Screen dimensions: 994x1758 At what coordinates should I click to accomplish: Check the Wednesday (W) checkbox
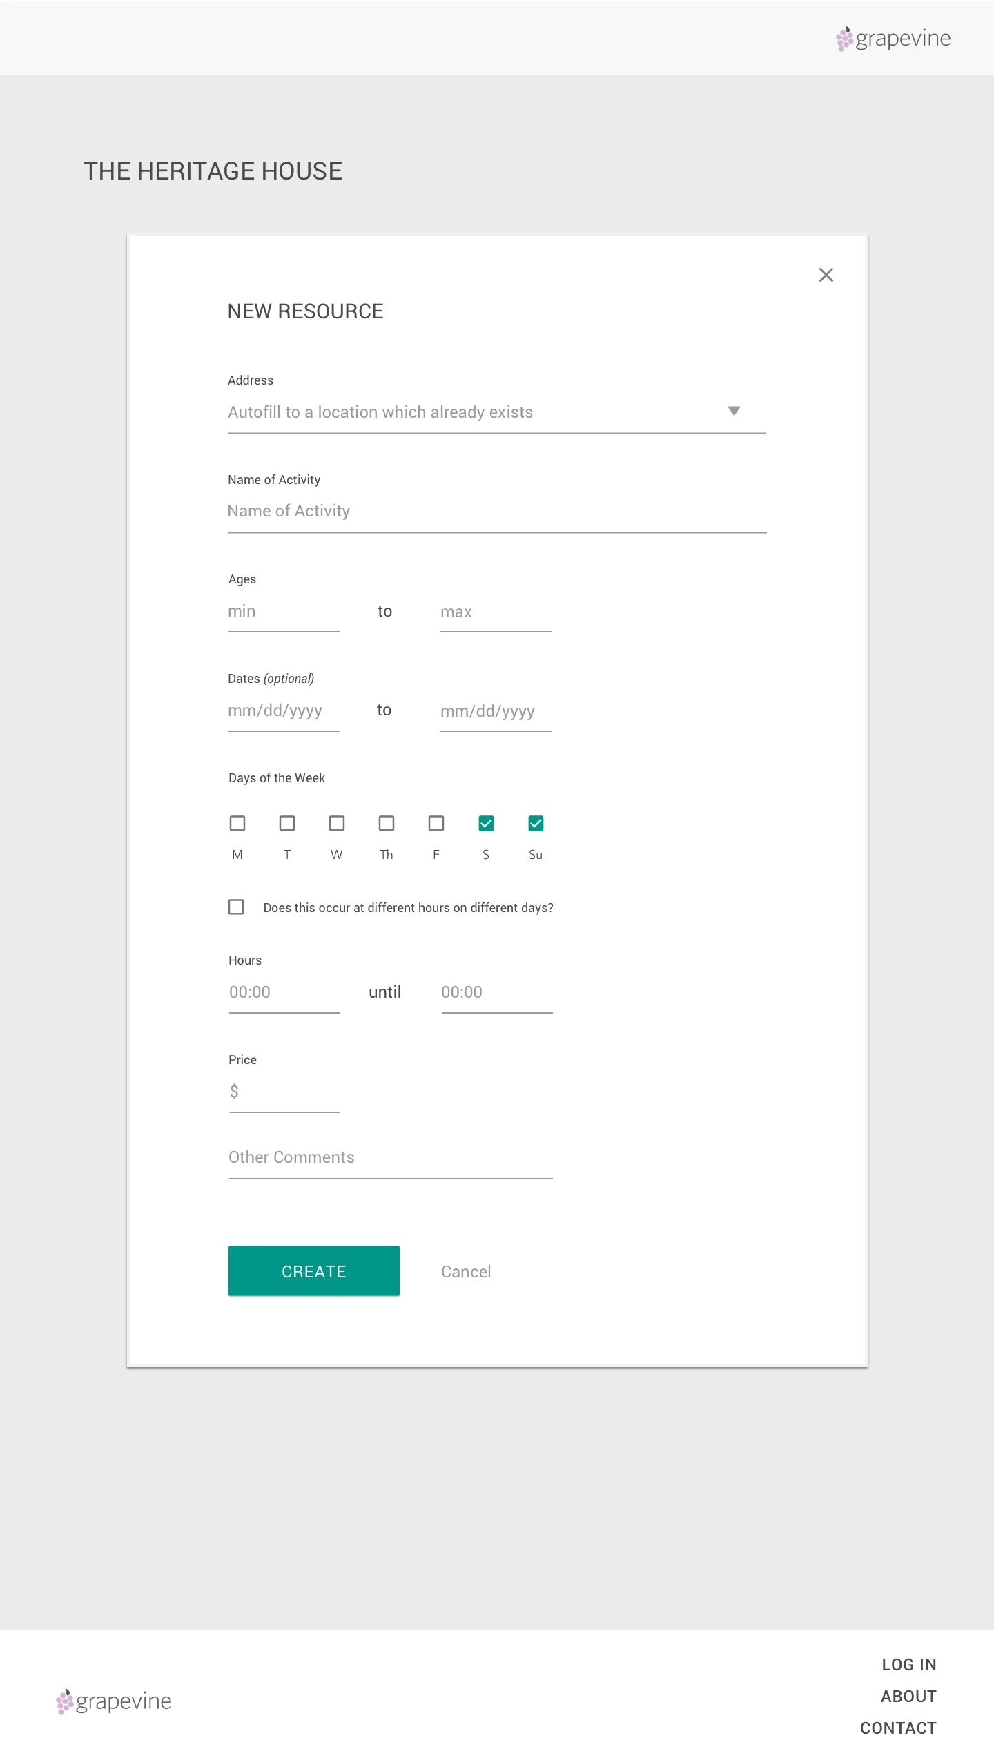click(337, 823)
